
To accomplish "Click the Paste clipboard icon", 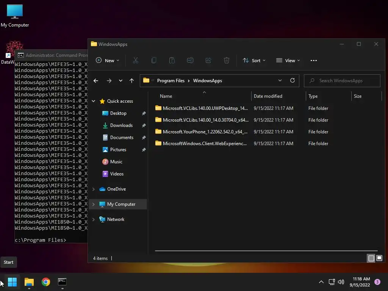I will 172,60.
